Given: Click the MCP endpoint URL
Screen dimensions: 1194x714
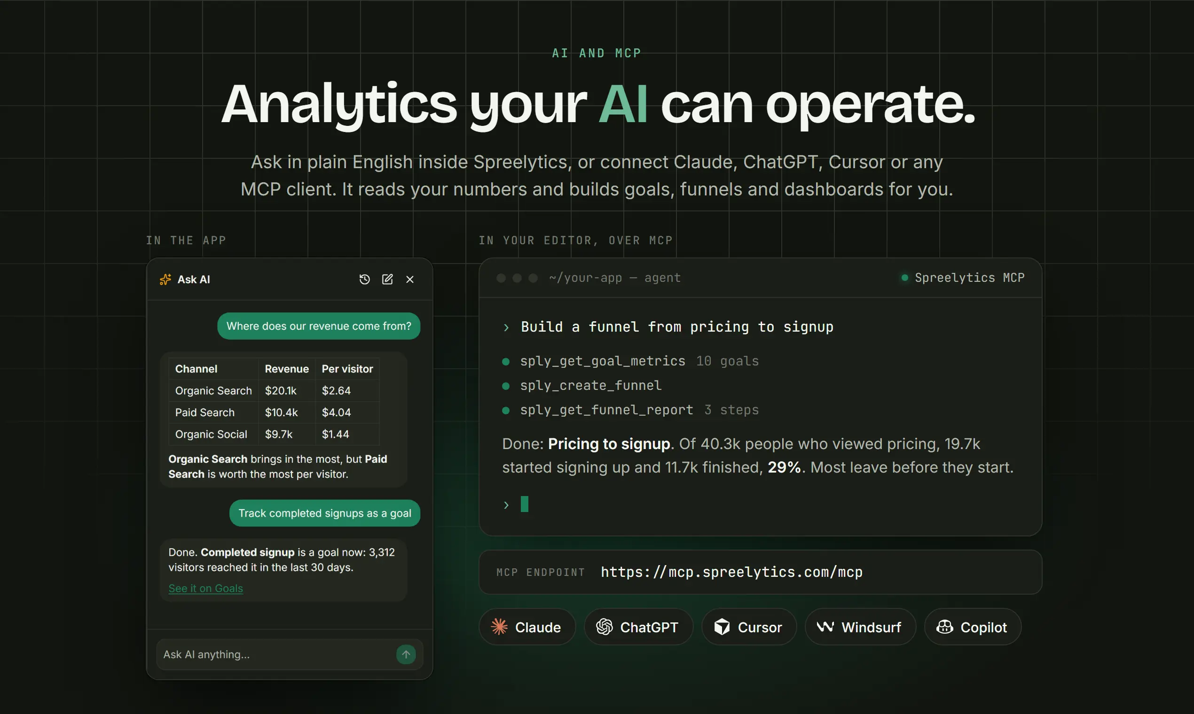Looking at the screenshot, I should (731, 572).
